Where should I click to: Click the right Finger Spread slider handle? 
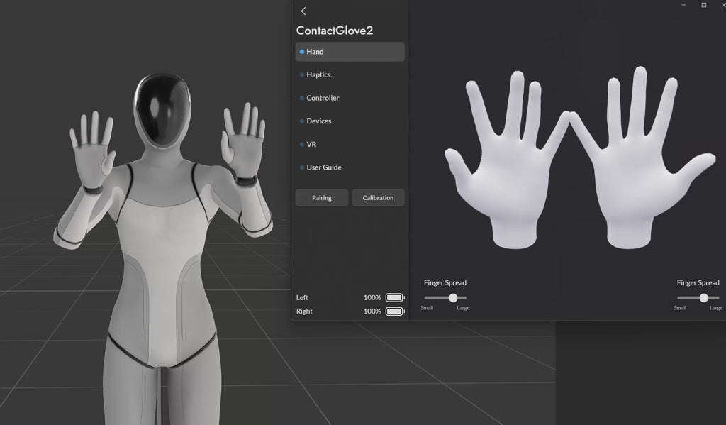coord(703,297)
